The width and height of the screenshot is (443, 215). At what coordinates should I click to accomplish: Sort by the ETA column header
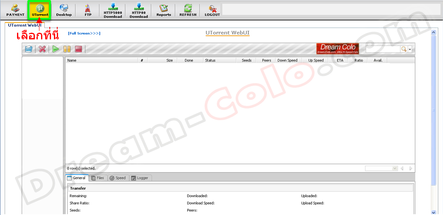pos(339,60)
